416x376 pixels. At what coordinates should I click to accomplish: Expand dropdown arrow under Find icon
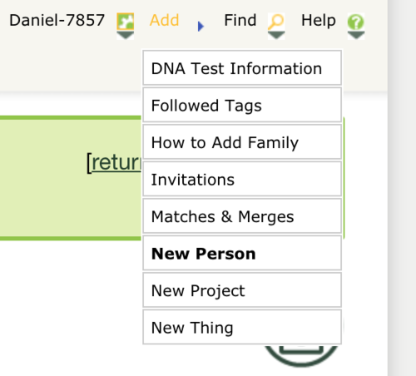point(276,35)
